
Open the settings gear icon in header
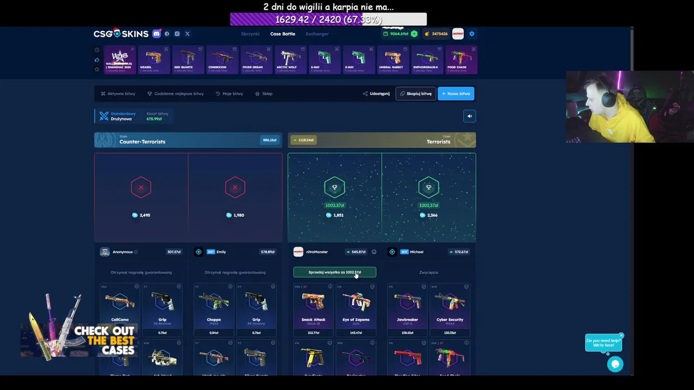pos(472,34)
